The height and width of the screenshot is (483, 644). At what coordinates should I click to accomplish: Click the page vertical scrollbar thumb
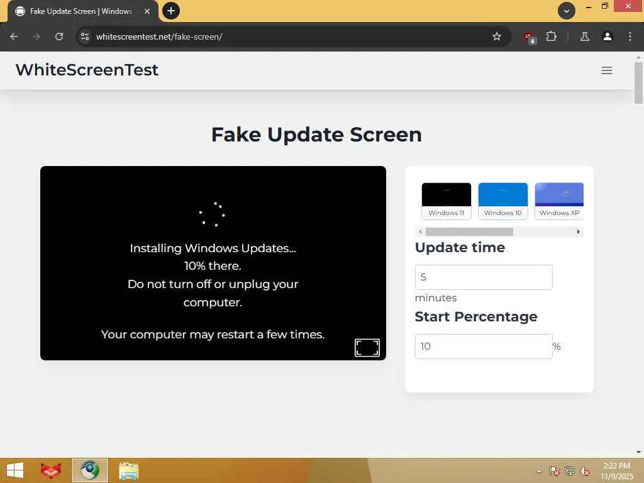tap(638, 83)
